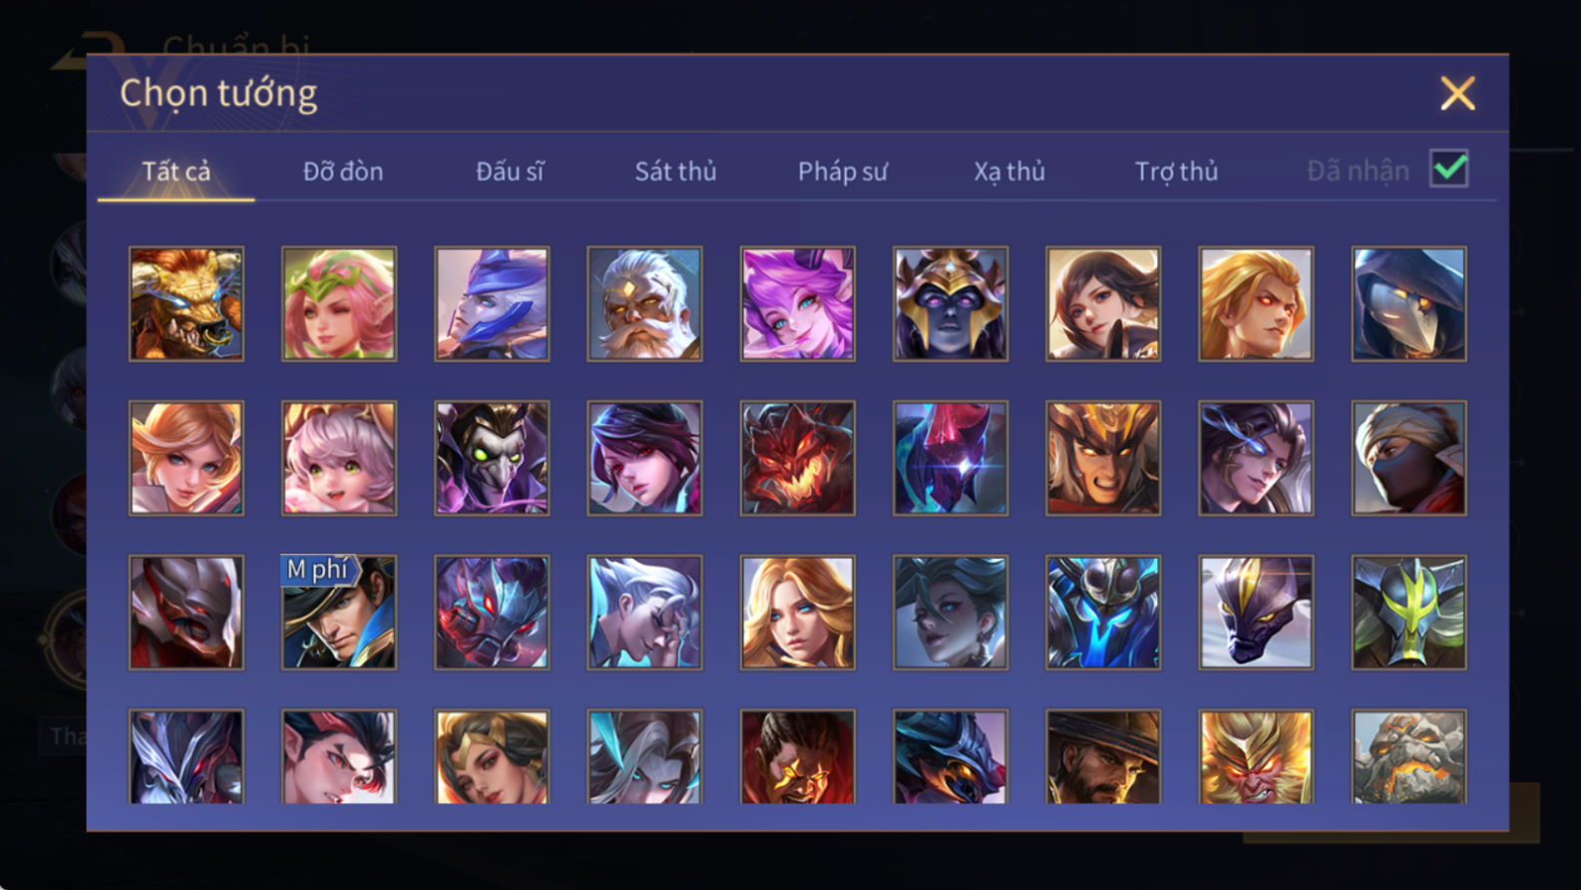Filter by the 'Xạ thủ' tab
Viewport: 1581px width, 890px height.
point(1009,172)
